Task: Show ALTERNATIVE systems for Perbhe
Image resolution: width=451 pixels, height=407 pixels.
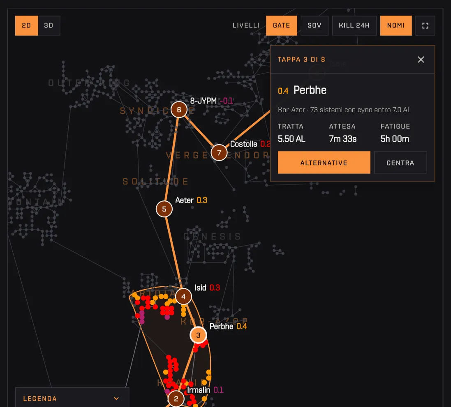Action: point(324,163)
